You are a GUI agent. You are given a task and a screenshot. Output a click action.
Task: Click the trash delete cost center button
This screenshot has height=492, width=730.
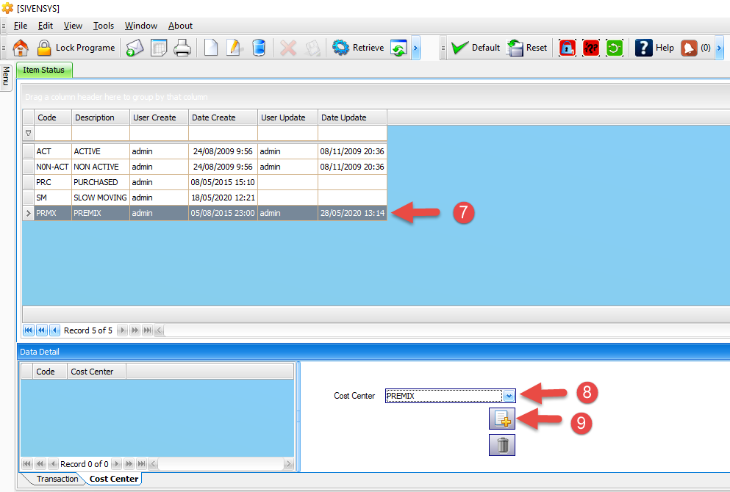click(502, 445)
